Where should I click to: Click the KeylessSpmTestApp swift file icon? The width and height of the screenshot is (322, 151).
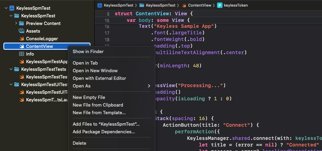point(22,61)
